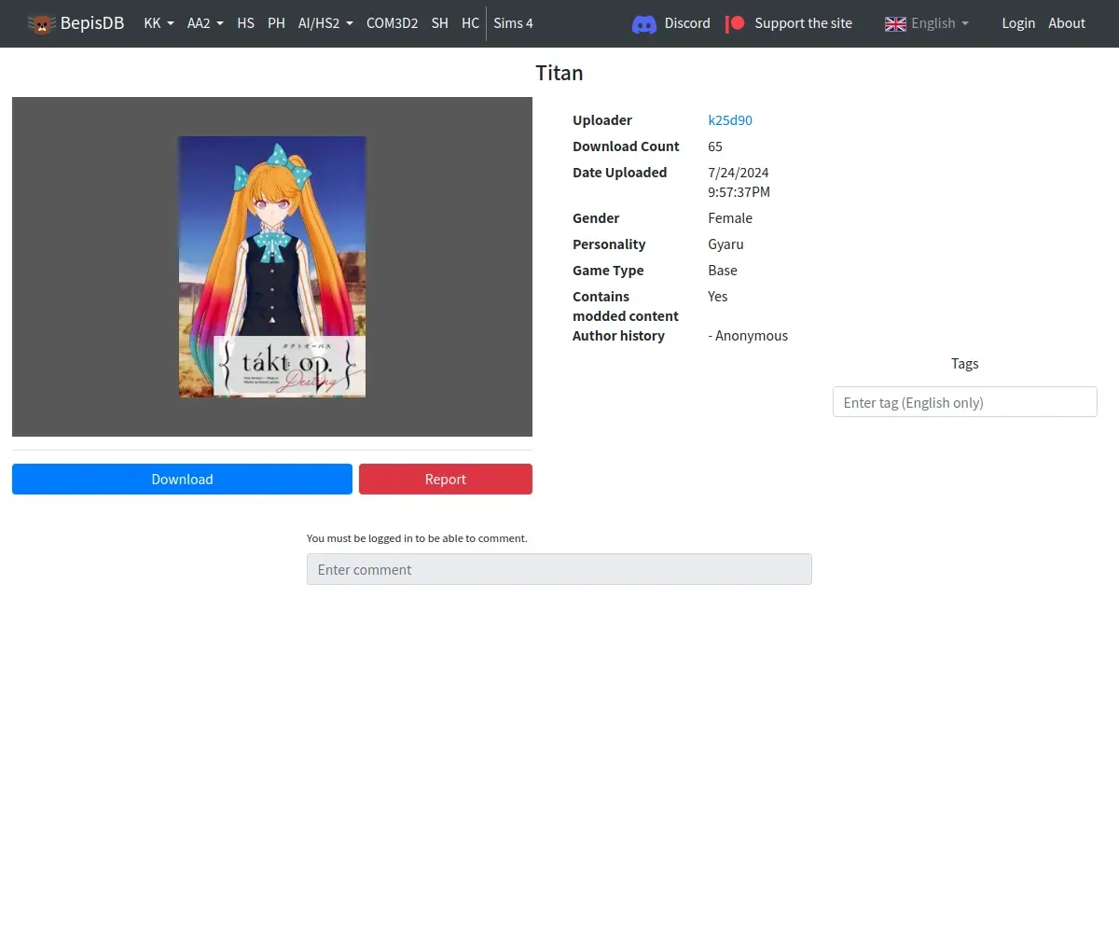Open the About page
This screenshot has height=933, width=1119.
coord(1067,23)
